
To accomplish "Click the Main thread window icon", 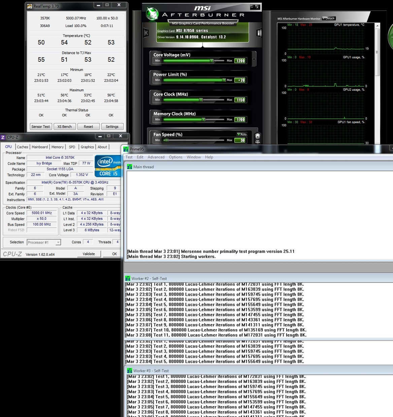I will (x=130, y=167).
